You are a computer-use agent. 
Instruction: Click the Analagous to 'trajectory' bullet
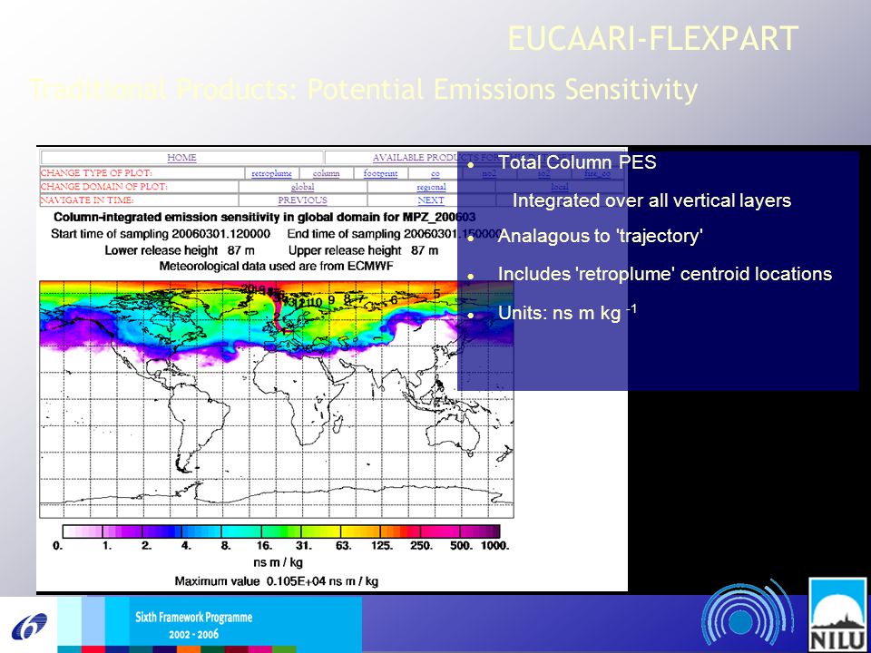(601, 236)
